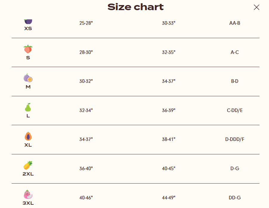Click the DD-G cup size cell
The width and height of the screenshot is (269, 208).
click(x=235, y=198)
